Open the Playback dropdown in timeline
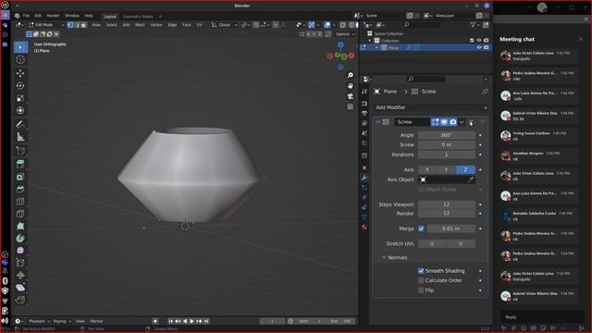This screenshot has height=333, width=592. [39, 321]
